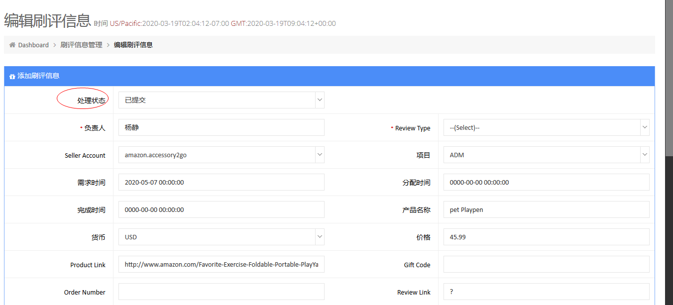Viewport: 673px width, 305px height.
Task: Click the 负责人 input field
Action: click(x=222, y=127)
